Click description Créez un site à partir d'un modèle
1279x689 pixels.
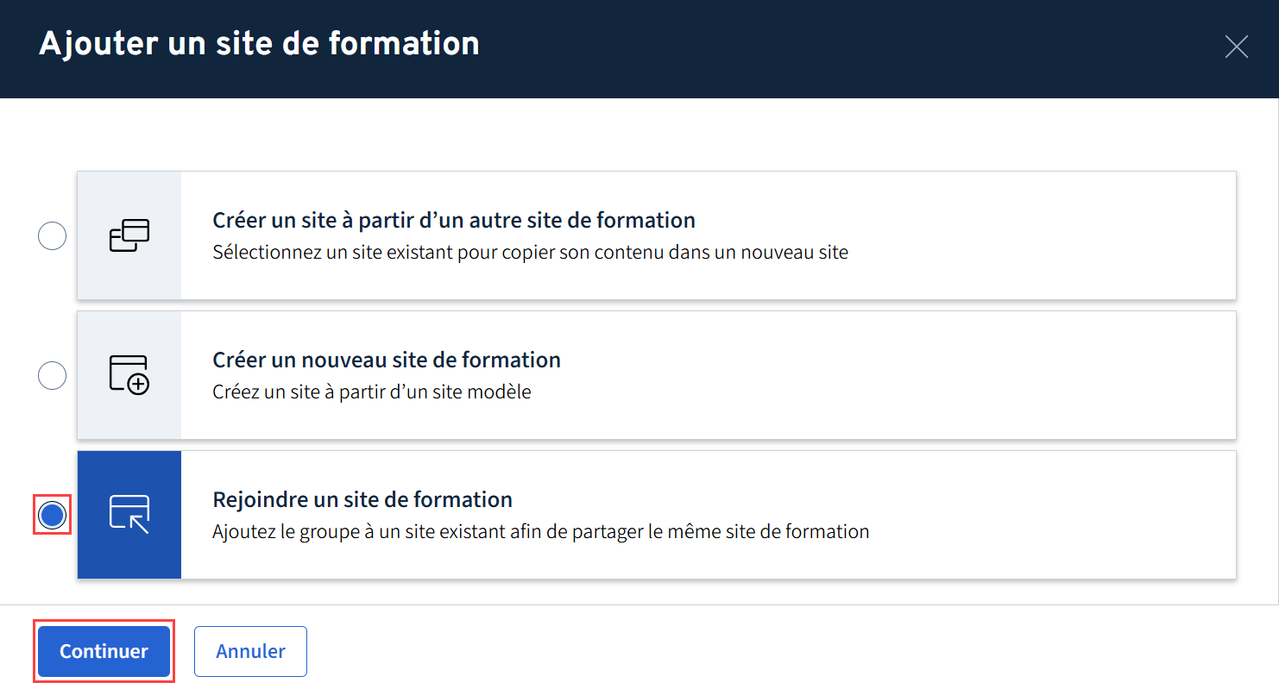(x=371, y=392)
